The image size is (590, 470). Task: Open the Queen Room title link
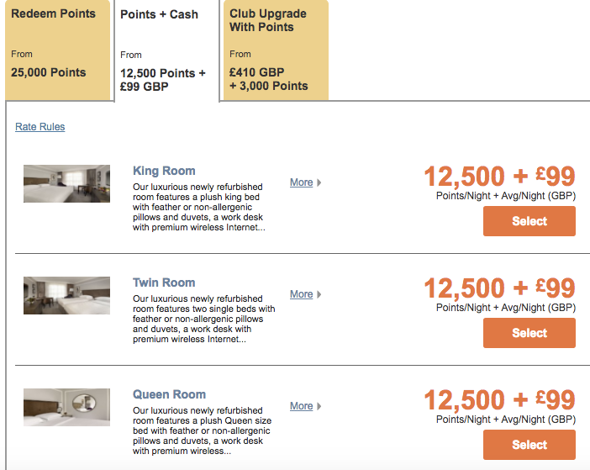169,394
